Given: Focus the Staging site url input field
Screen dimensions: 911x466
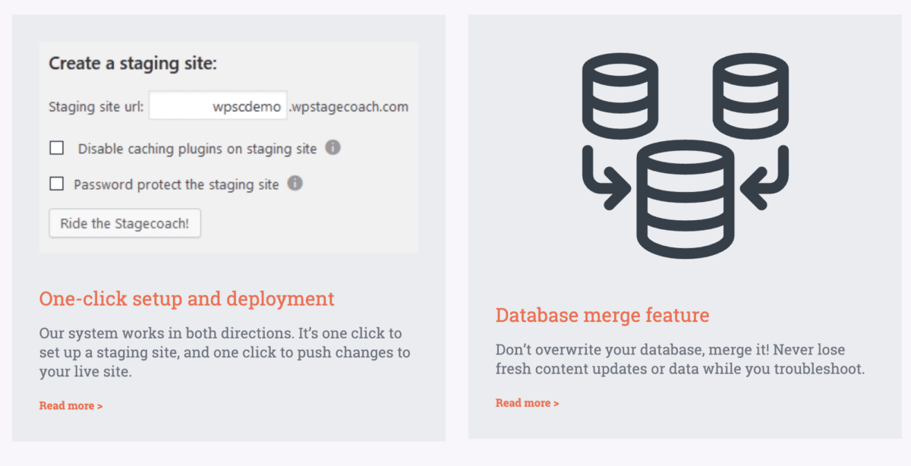Looking at the screenshot, I should click(218, 106).
